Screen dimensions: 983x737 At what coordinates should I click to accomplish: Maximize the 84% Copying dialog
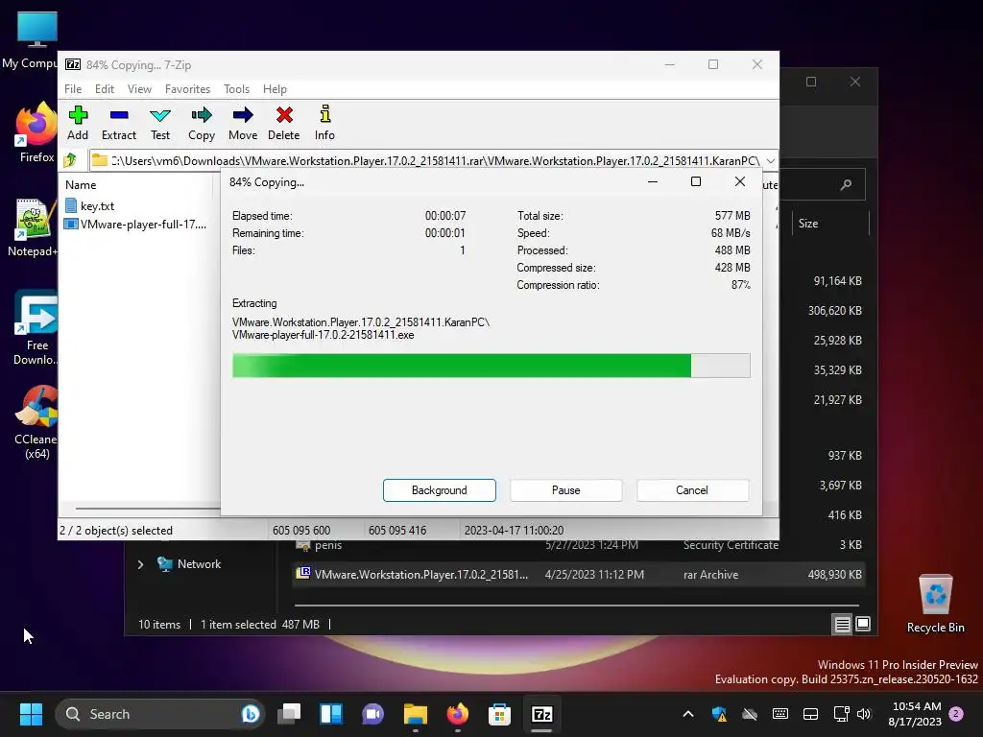pyautogui.click(x=695, y=181)
